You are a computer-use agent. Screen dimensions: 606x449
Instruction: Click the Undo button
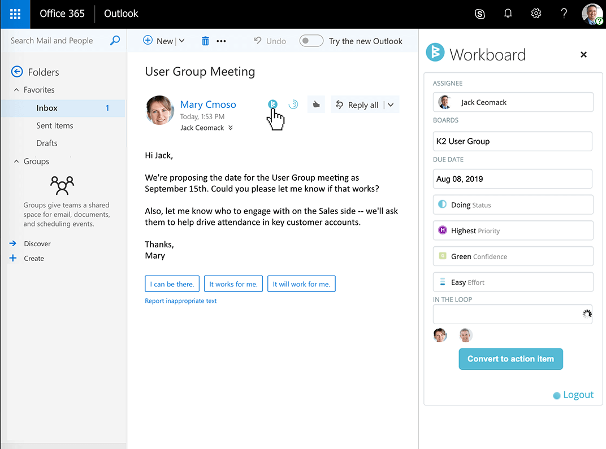pos(270,41)
